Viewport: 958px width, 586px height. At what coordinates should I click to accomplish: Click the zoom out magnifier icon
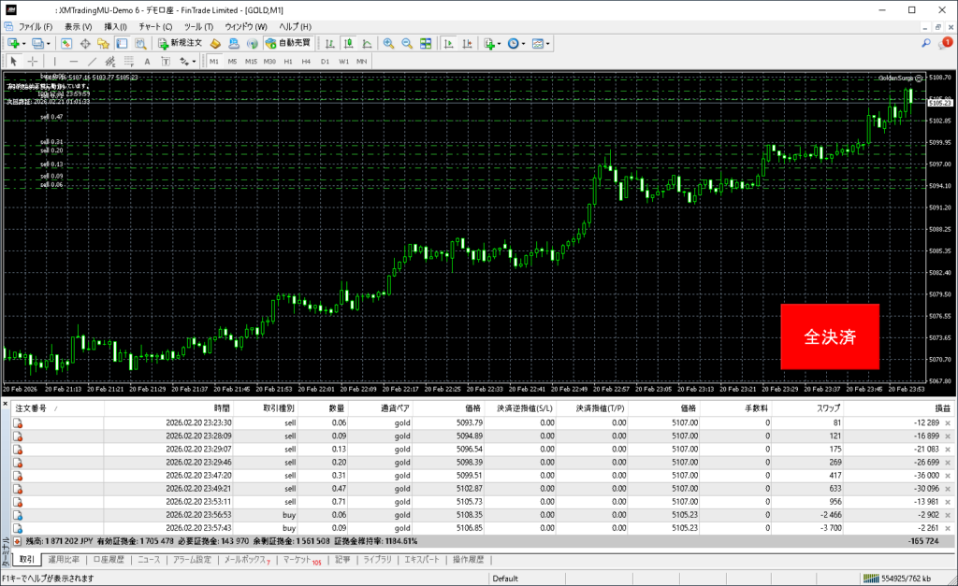pyautogui.click(x=407, y=43)
